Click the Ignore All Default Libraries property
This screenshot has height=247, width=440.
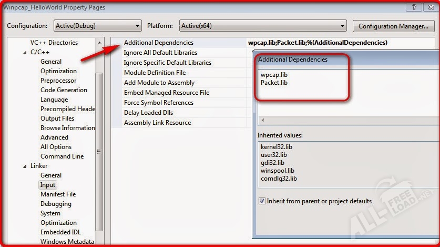pos(160,53)
